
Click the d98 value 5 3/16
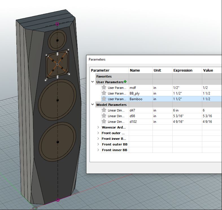tap(212, 116)
